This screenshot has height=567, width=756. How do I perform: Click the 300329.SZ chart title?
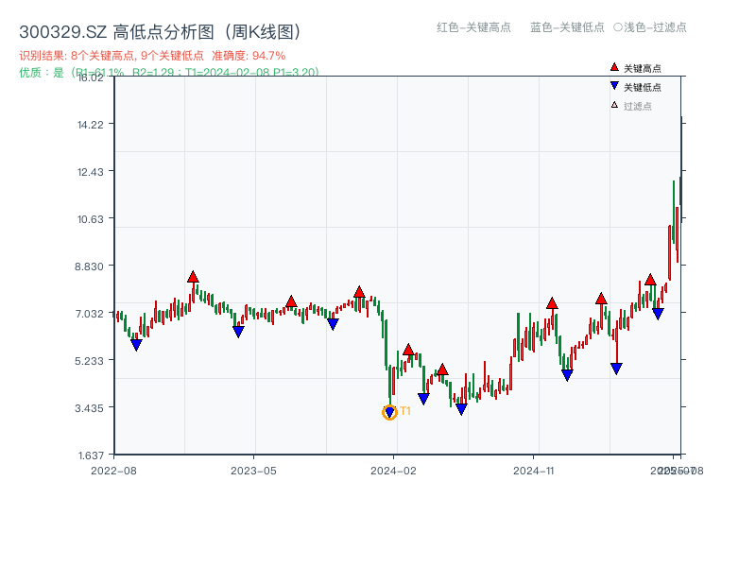pyautogui.click(x=161, y=31)
